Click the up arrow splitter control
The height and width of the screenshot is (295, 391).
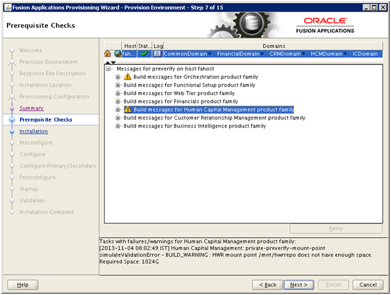click(108, 62)
